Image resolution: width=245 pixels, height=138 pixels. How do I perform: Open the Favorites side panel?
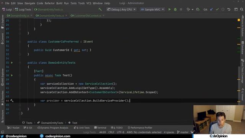coord(2,98)
